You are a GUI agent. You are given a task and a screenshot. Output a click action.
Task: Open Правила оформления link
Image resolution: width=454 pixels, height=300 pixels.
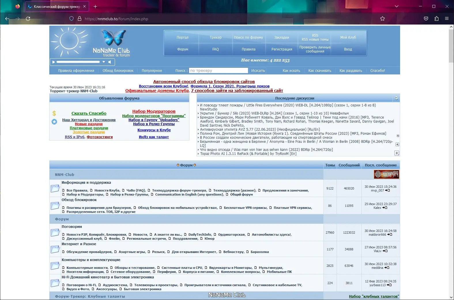coord(76,71)
